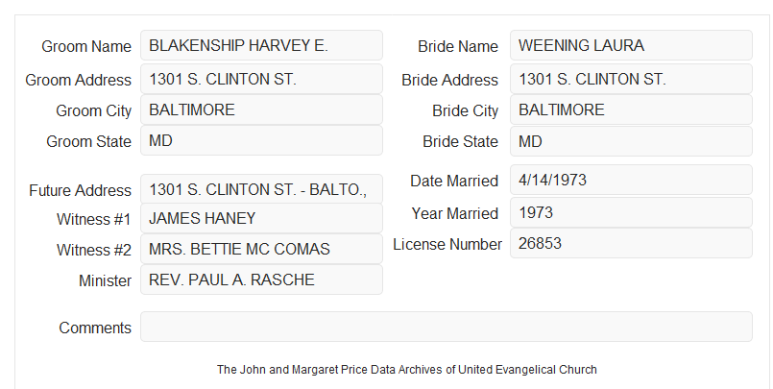This screenshot has width=773, height=389.
Task: Select the Future Address text field
Action: [261, 189]
